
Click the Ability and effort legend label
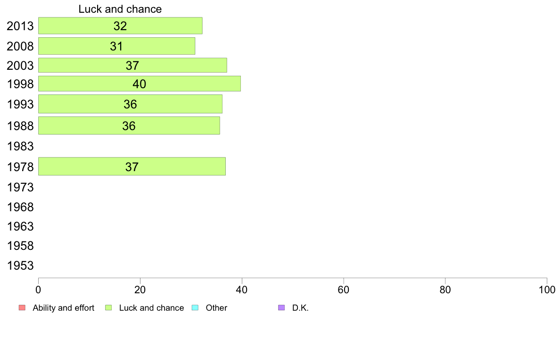(x=64, y=308)
